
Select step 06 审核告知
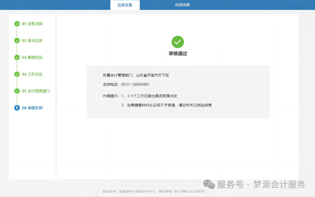(32, 108)
